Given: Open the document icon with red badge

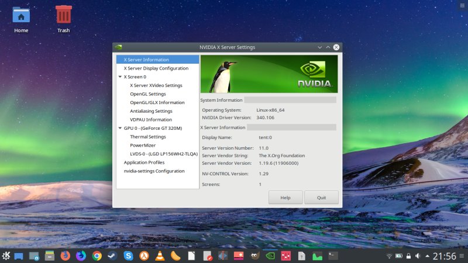Looking at the screenshot, I should pyautogui.click(x=208, y=256).
